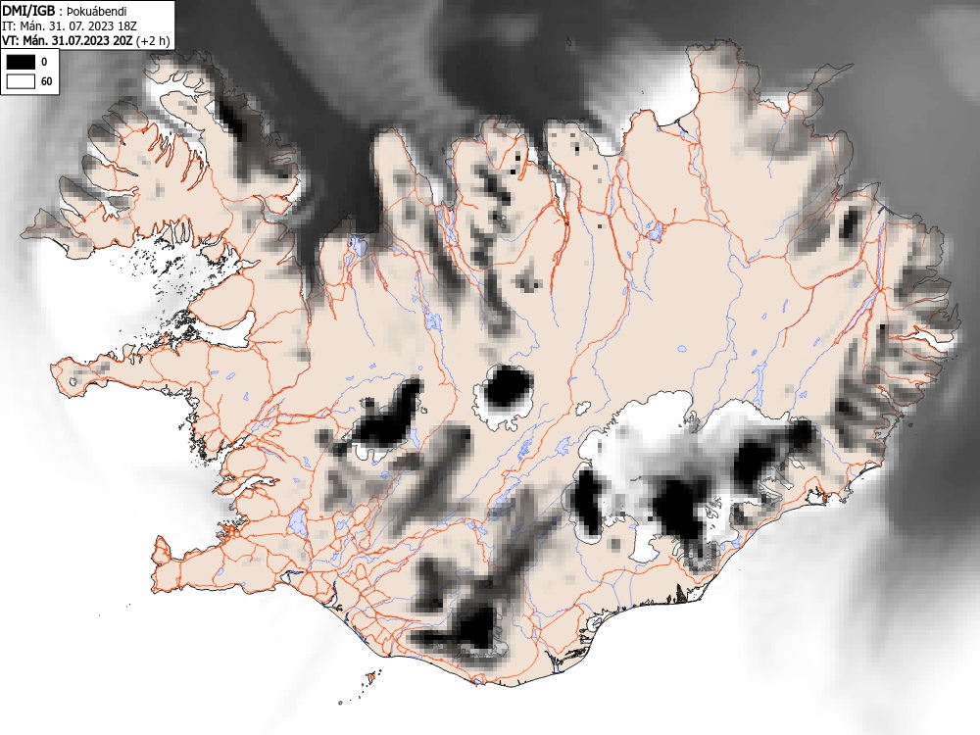The width and height of the screenshot is (980, 735).
Task: Click the 'IT: Mán. 31. 07. 2023 18Z' line
Action: pos(70,26)
